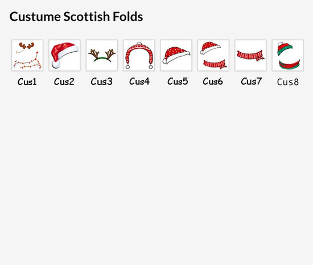
Task: Select the Cus1 antlers and lights thumbnail
Action: coord(27,56)
